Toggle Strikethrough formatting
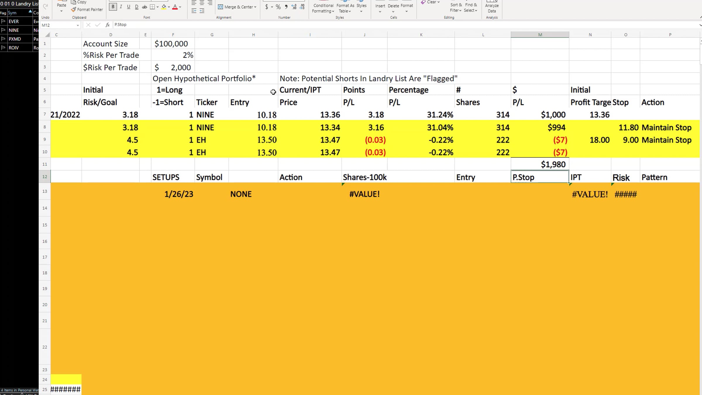The image size is (702, 395). pyautogui.click(x=144, y=7)
